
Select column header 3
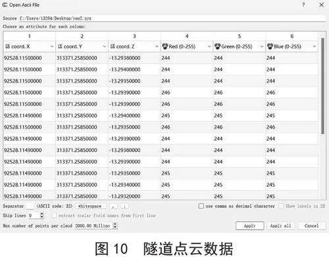click(134, 36)
